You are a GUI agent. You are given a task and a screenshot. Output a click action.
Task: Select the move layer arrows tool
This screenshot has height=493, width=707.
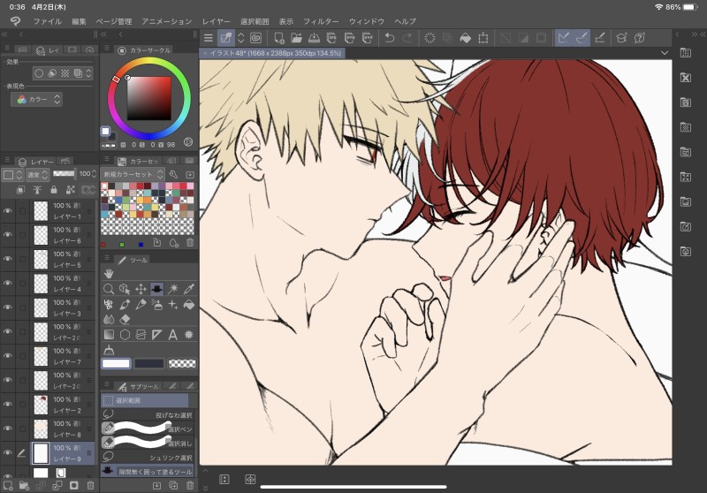[x=141, y=289]
